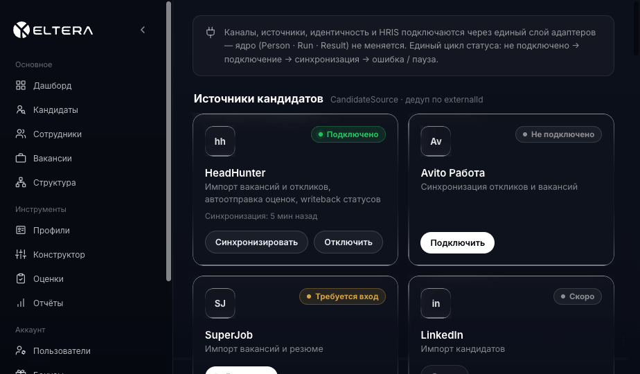
Task: Click the Структура hierarchy icon
Action: (21, 183)
